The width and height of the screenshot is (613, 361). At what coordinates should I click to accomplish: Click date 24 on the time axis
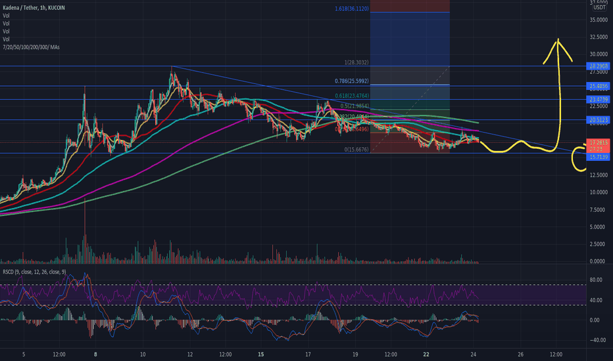click(474, 354)
